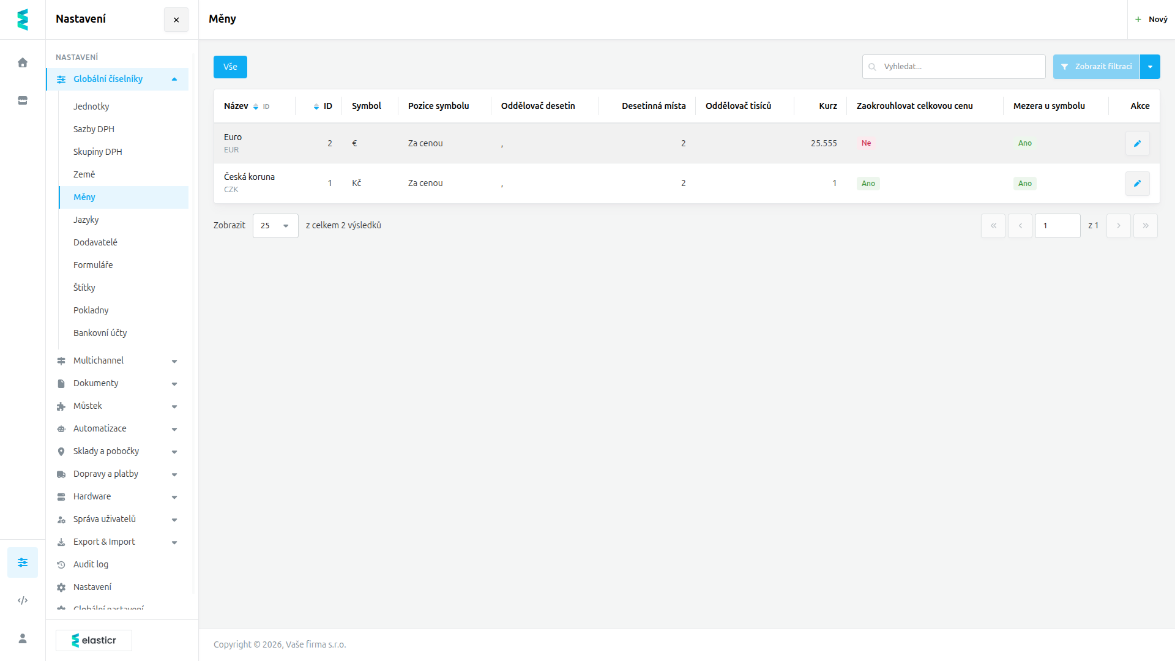Open the developer code icon
Screen dimensions: 1175x661
(23, 600)
